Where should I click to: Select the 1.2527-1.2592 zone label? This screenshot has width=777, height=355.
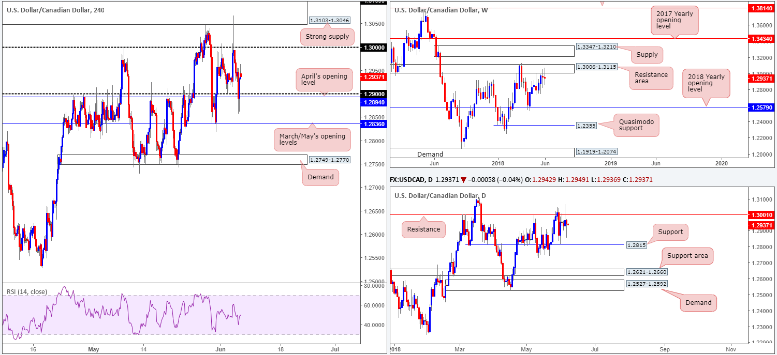[x=647, y=284]
